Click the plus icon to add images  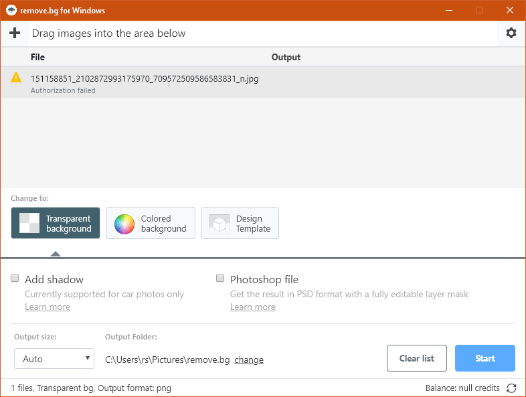point(15,33)
